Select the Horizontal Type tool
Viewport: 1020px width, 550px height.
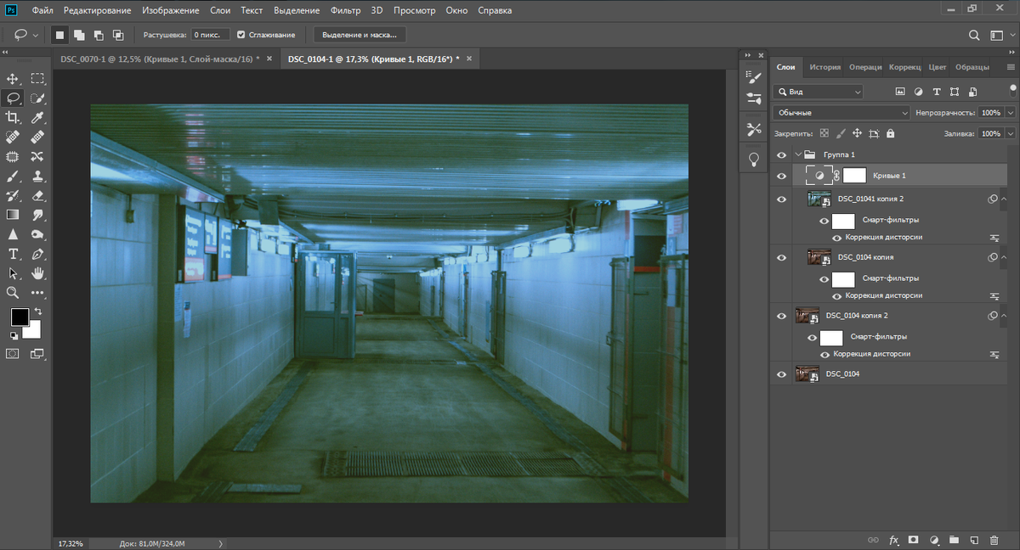[x=13, y=254]
